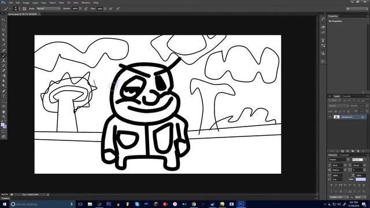This screenshot has height=208, width=370.
Task: Select the Lasso tool
Action: pyautogui.click(x=3, y=30)
